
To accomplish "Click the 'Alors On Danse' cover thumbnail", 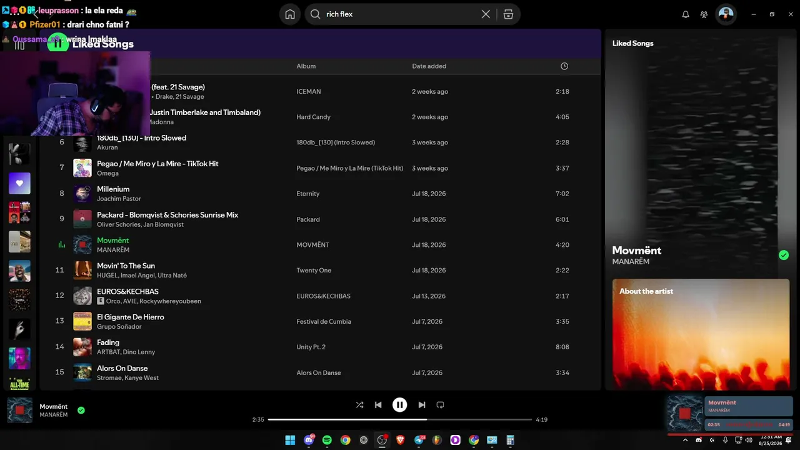I will click(82, 372).
